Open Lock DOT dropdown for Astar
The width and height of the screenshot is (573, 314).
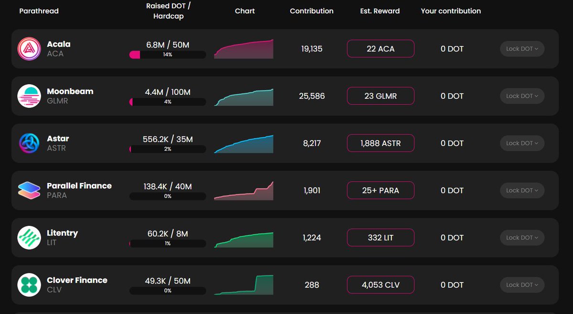point(522,143)
